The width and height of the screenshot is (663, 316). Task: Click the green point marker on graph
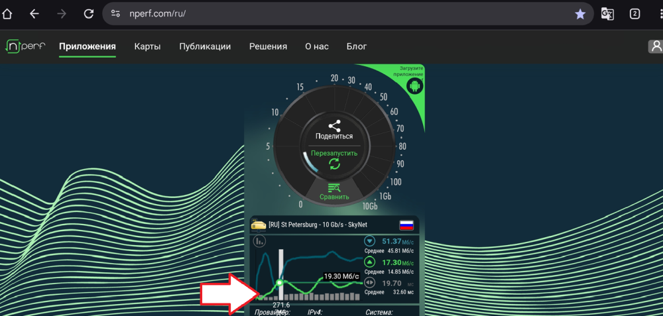point(279,282)
